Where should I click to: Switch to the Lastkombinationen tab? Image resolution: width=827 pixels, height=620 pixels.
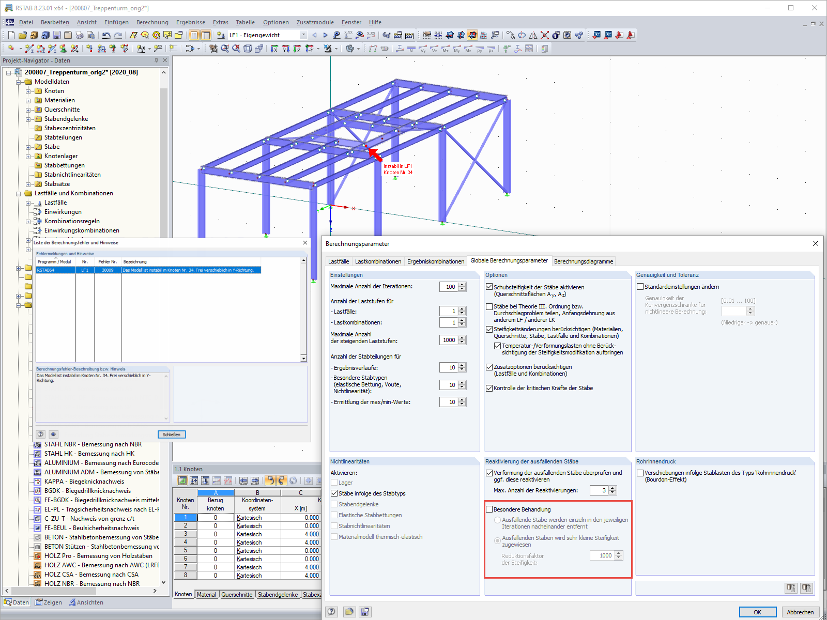[378, 261]
